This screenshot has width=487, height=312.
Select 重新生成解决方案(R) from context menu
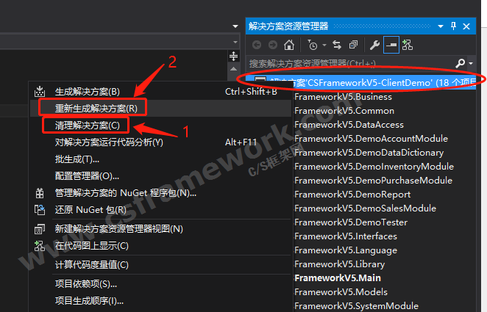coord(96,108)
